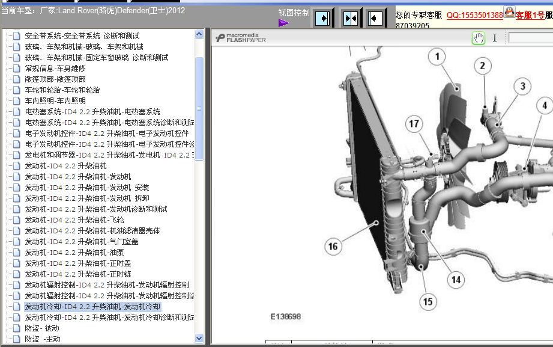Click the tree panel scrollbar thumb
This screenshot has width=553, height=347.
pos(199,108)
